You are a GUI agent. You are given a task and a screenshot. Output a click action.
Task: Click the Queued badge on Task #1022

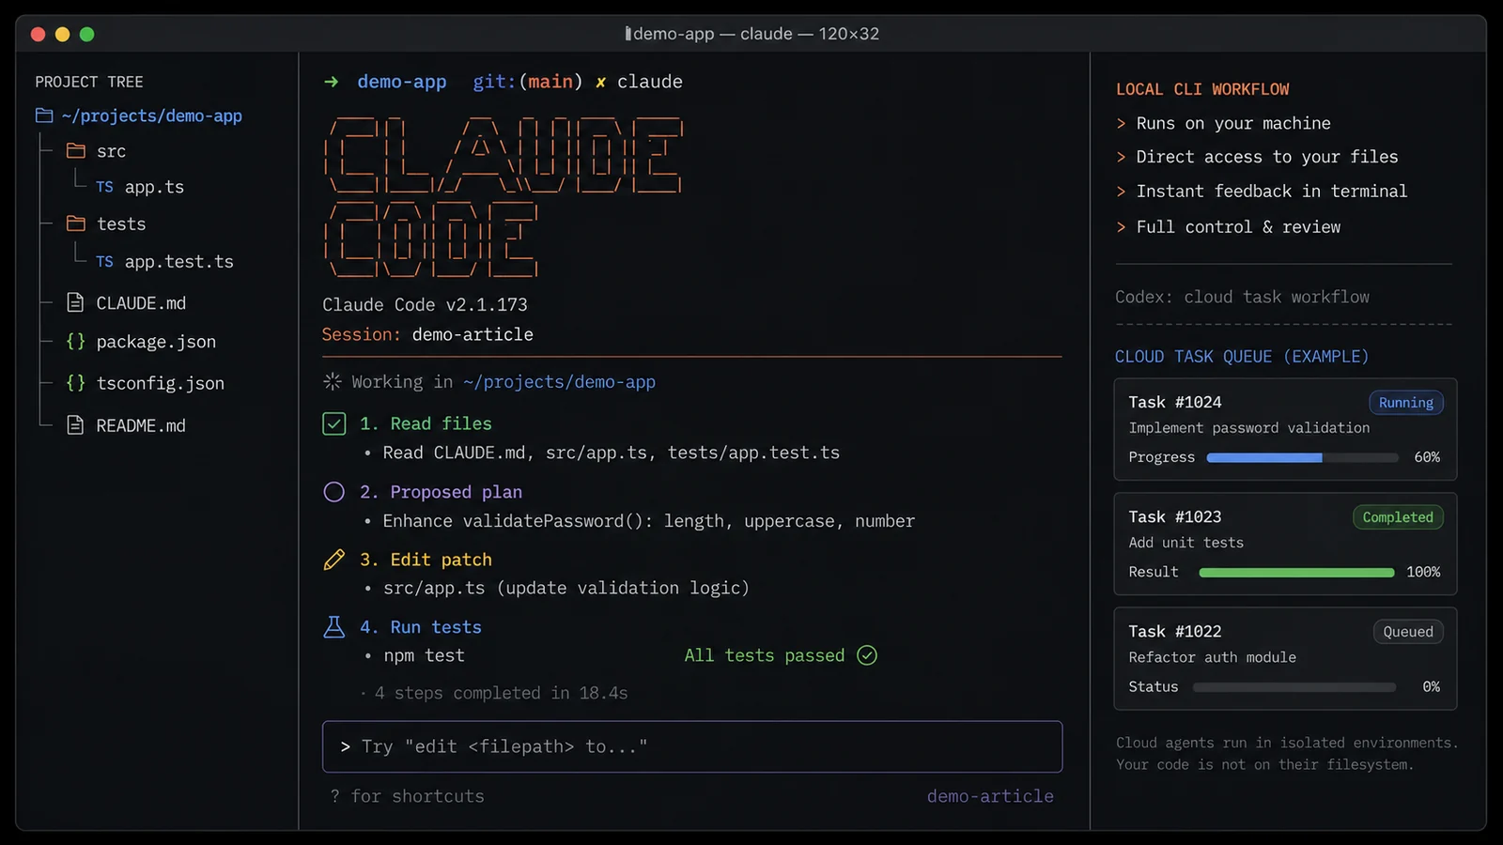1407,632
